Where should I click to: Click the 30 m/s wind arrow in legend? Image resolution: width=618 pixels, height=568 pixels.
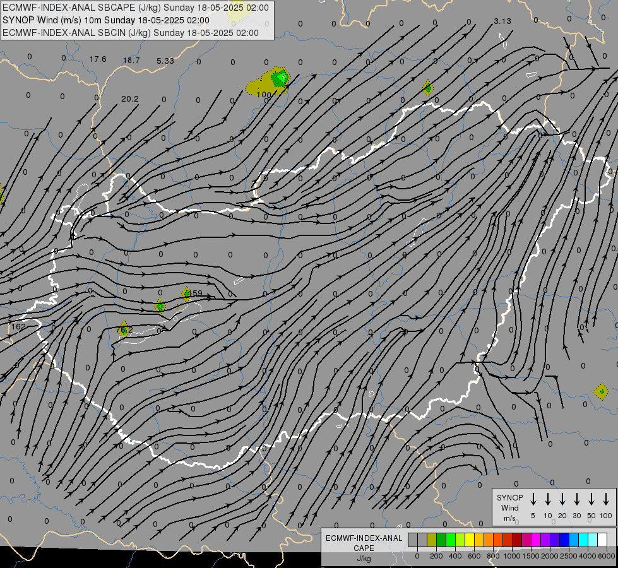(x=576, y=499)
